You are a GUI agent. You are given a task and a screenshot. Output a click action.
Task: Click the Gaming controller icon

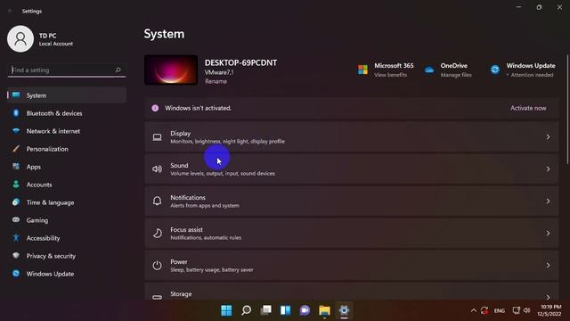coord(16,220)
